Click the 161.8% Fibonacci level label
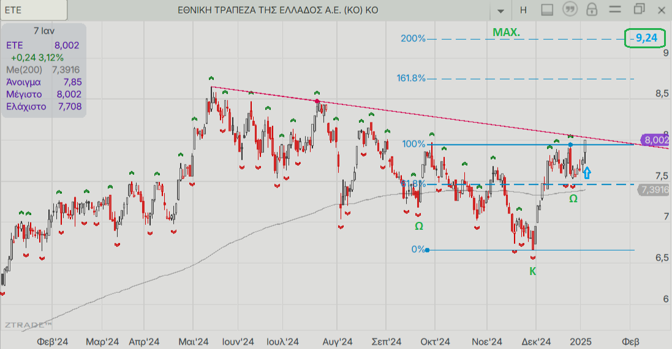672x349 pixels. [x=411, y=78]
